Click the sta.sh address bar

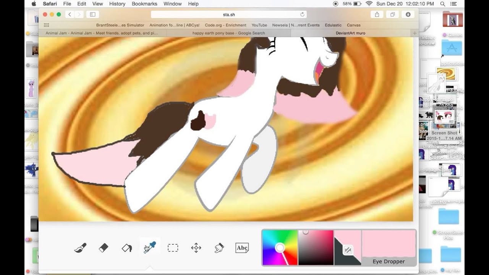228,15
